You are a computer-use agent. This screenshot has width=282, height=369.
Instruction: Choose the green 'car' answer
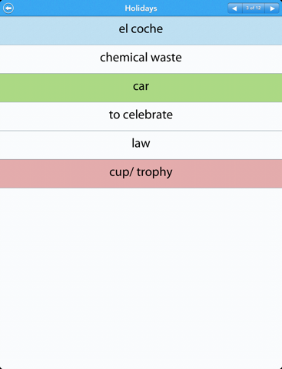coord(141,88)
